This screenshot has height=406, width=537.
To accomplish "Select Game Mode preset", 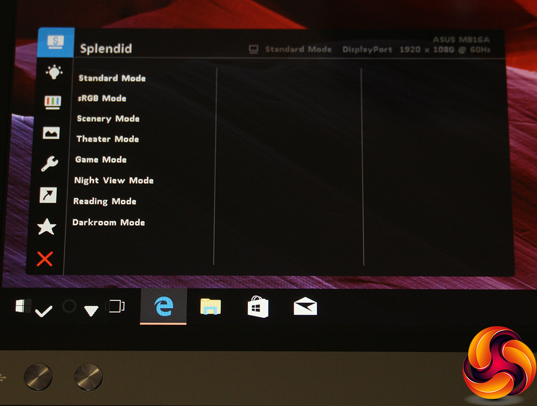I will click(101, 160).
